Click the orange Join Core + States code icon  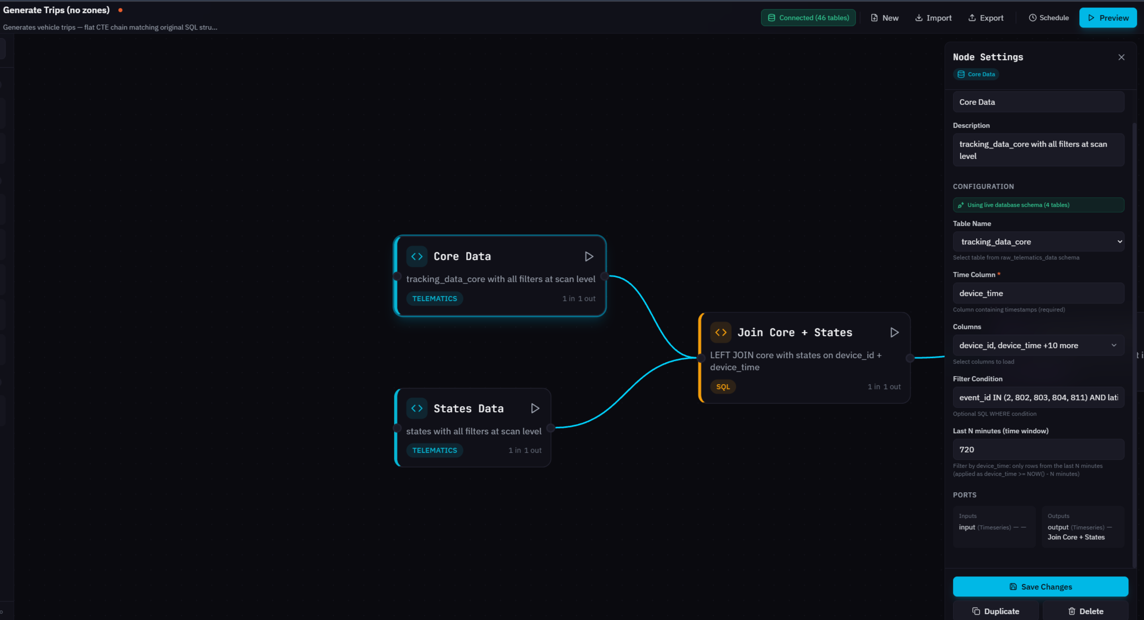click(720, 332)
